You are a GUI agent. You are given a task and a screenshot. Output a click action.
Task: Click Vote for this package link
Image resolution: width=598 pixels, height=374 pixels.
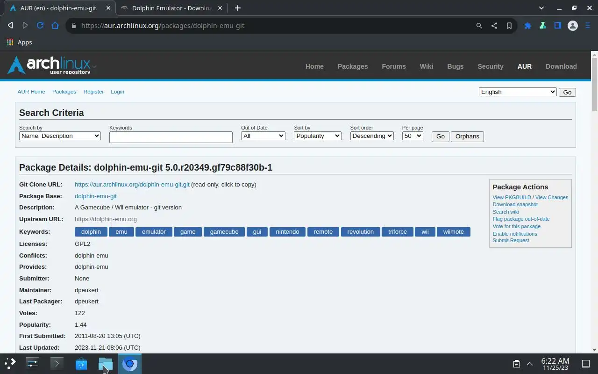(516, 226)
